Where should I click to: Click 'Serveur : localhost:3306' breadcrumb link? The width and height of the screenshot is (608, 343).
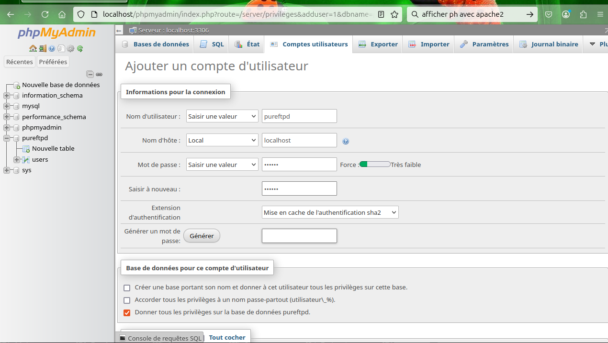click(174, 31)
